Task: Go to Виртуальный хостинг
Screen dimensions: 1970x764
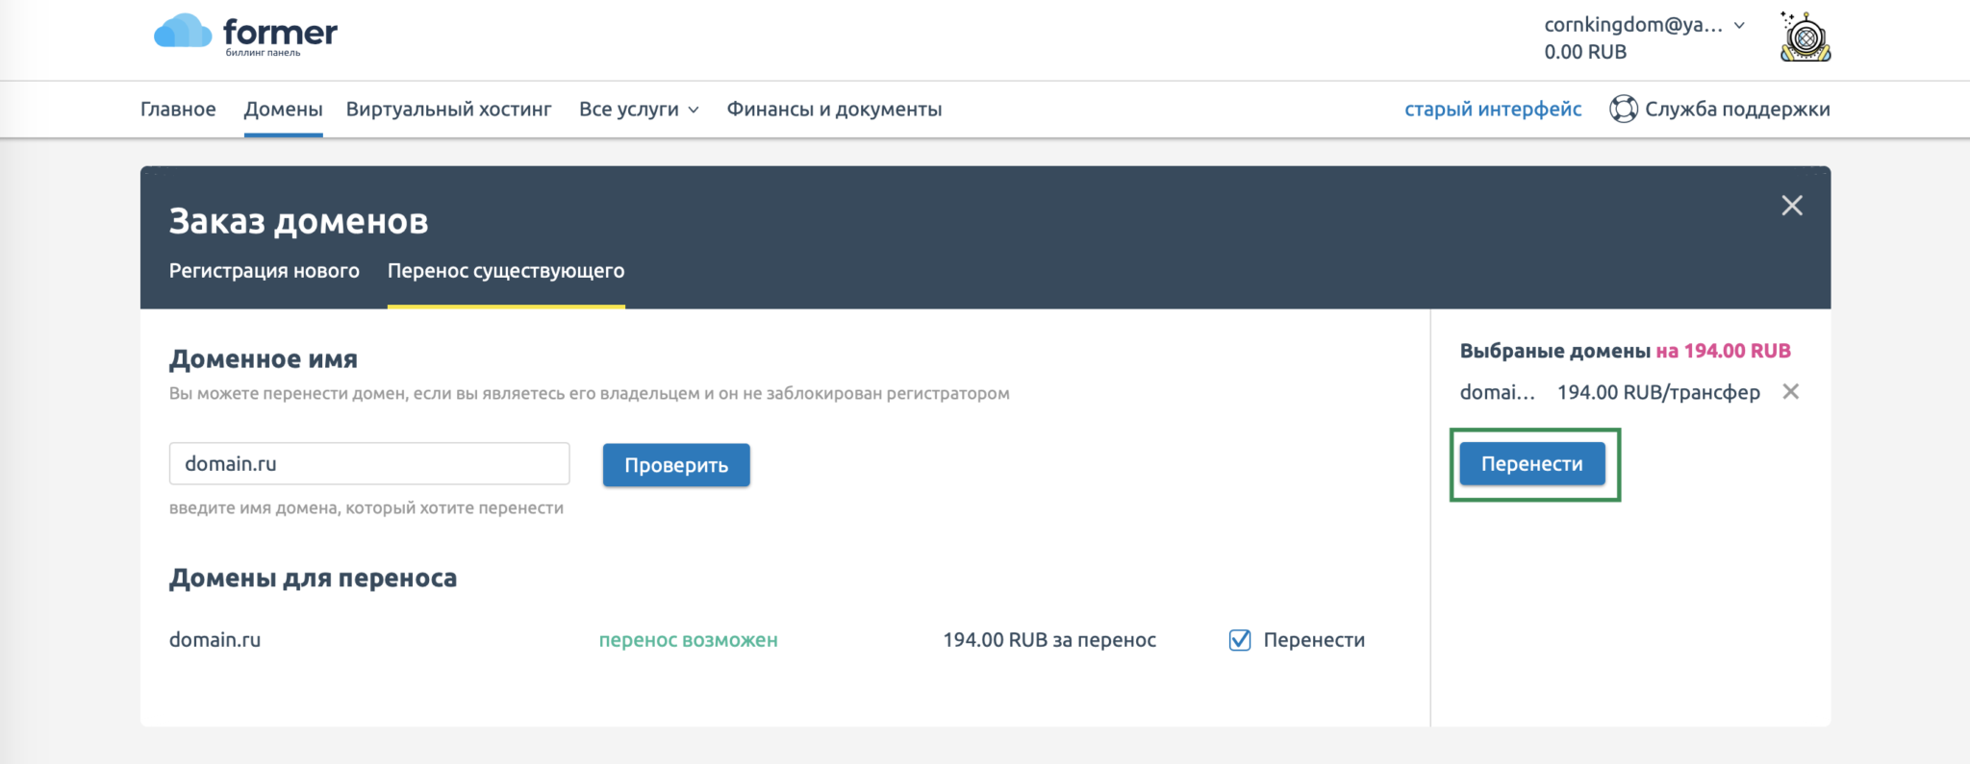Action: pyautogui.click(x=448, y=110)
